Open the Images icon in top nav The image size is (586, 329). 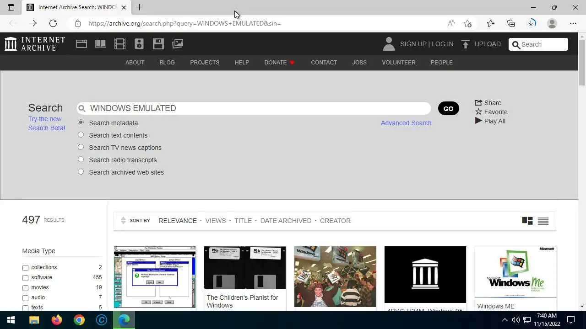(178, 44)
